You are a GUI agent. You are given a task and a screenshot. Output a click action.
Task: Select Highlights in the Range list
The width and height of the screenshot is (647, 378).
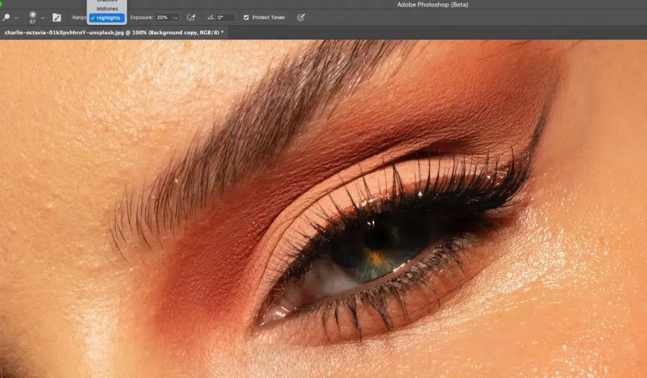(x=108, y=18)
